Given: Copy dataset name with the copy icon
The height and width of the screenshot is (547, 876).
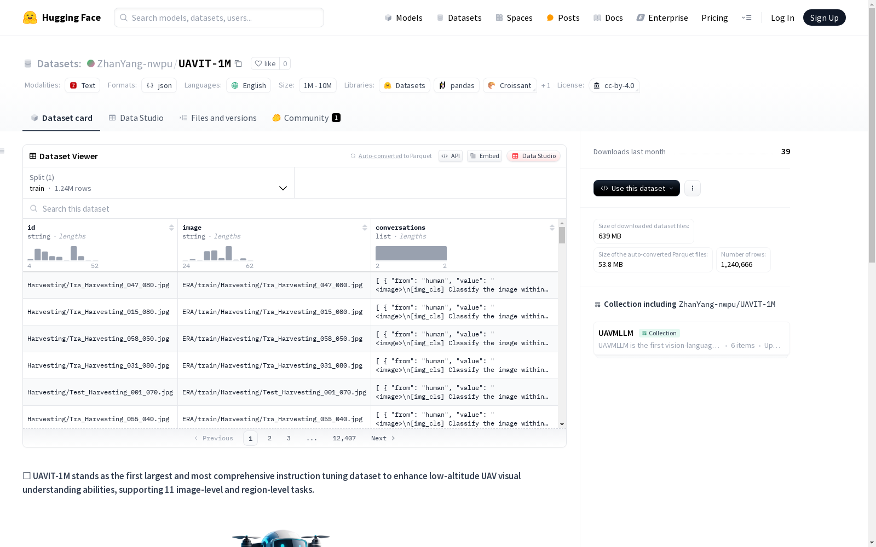Looking at the screenshot, I should tap(238, 63).
